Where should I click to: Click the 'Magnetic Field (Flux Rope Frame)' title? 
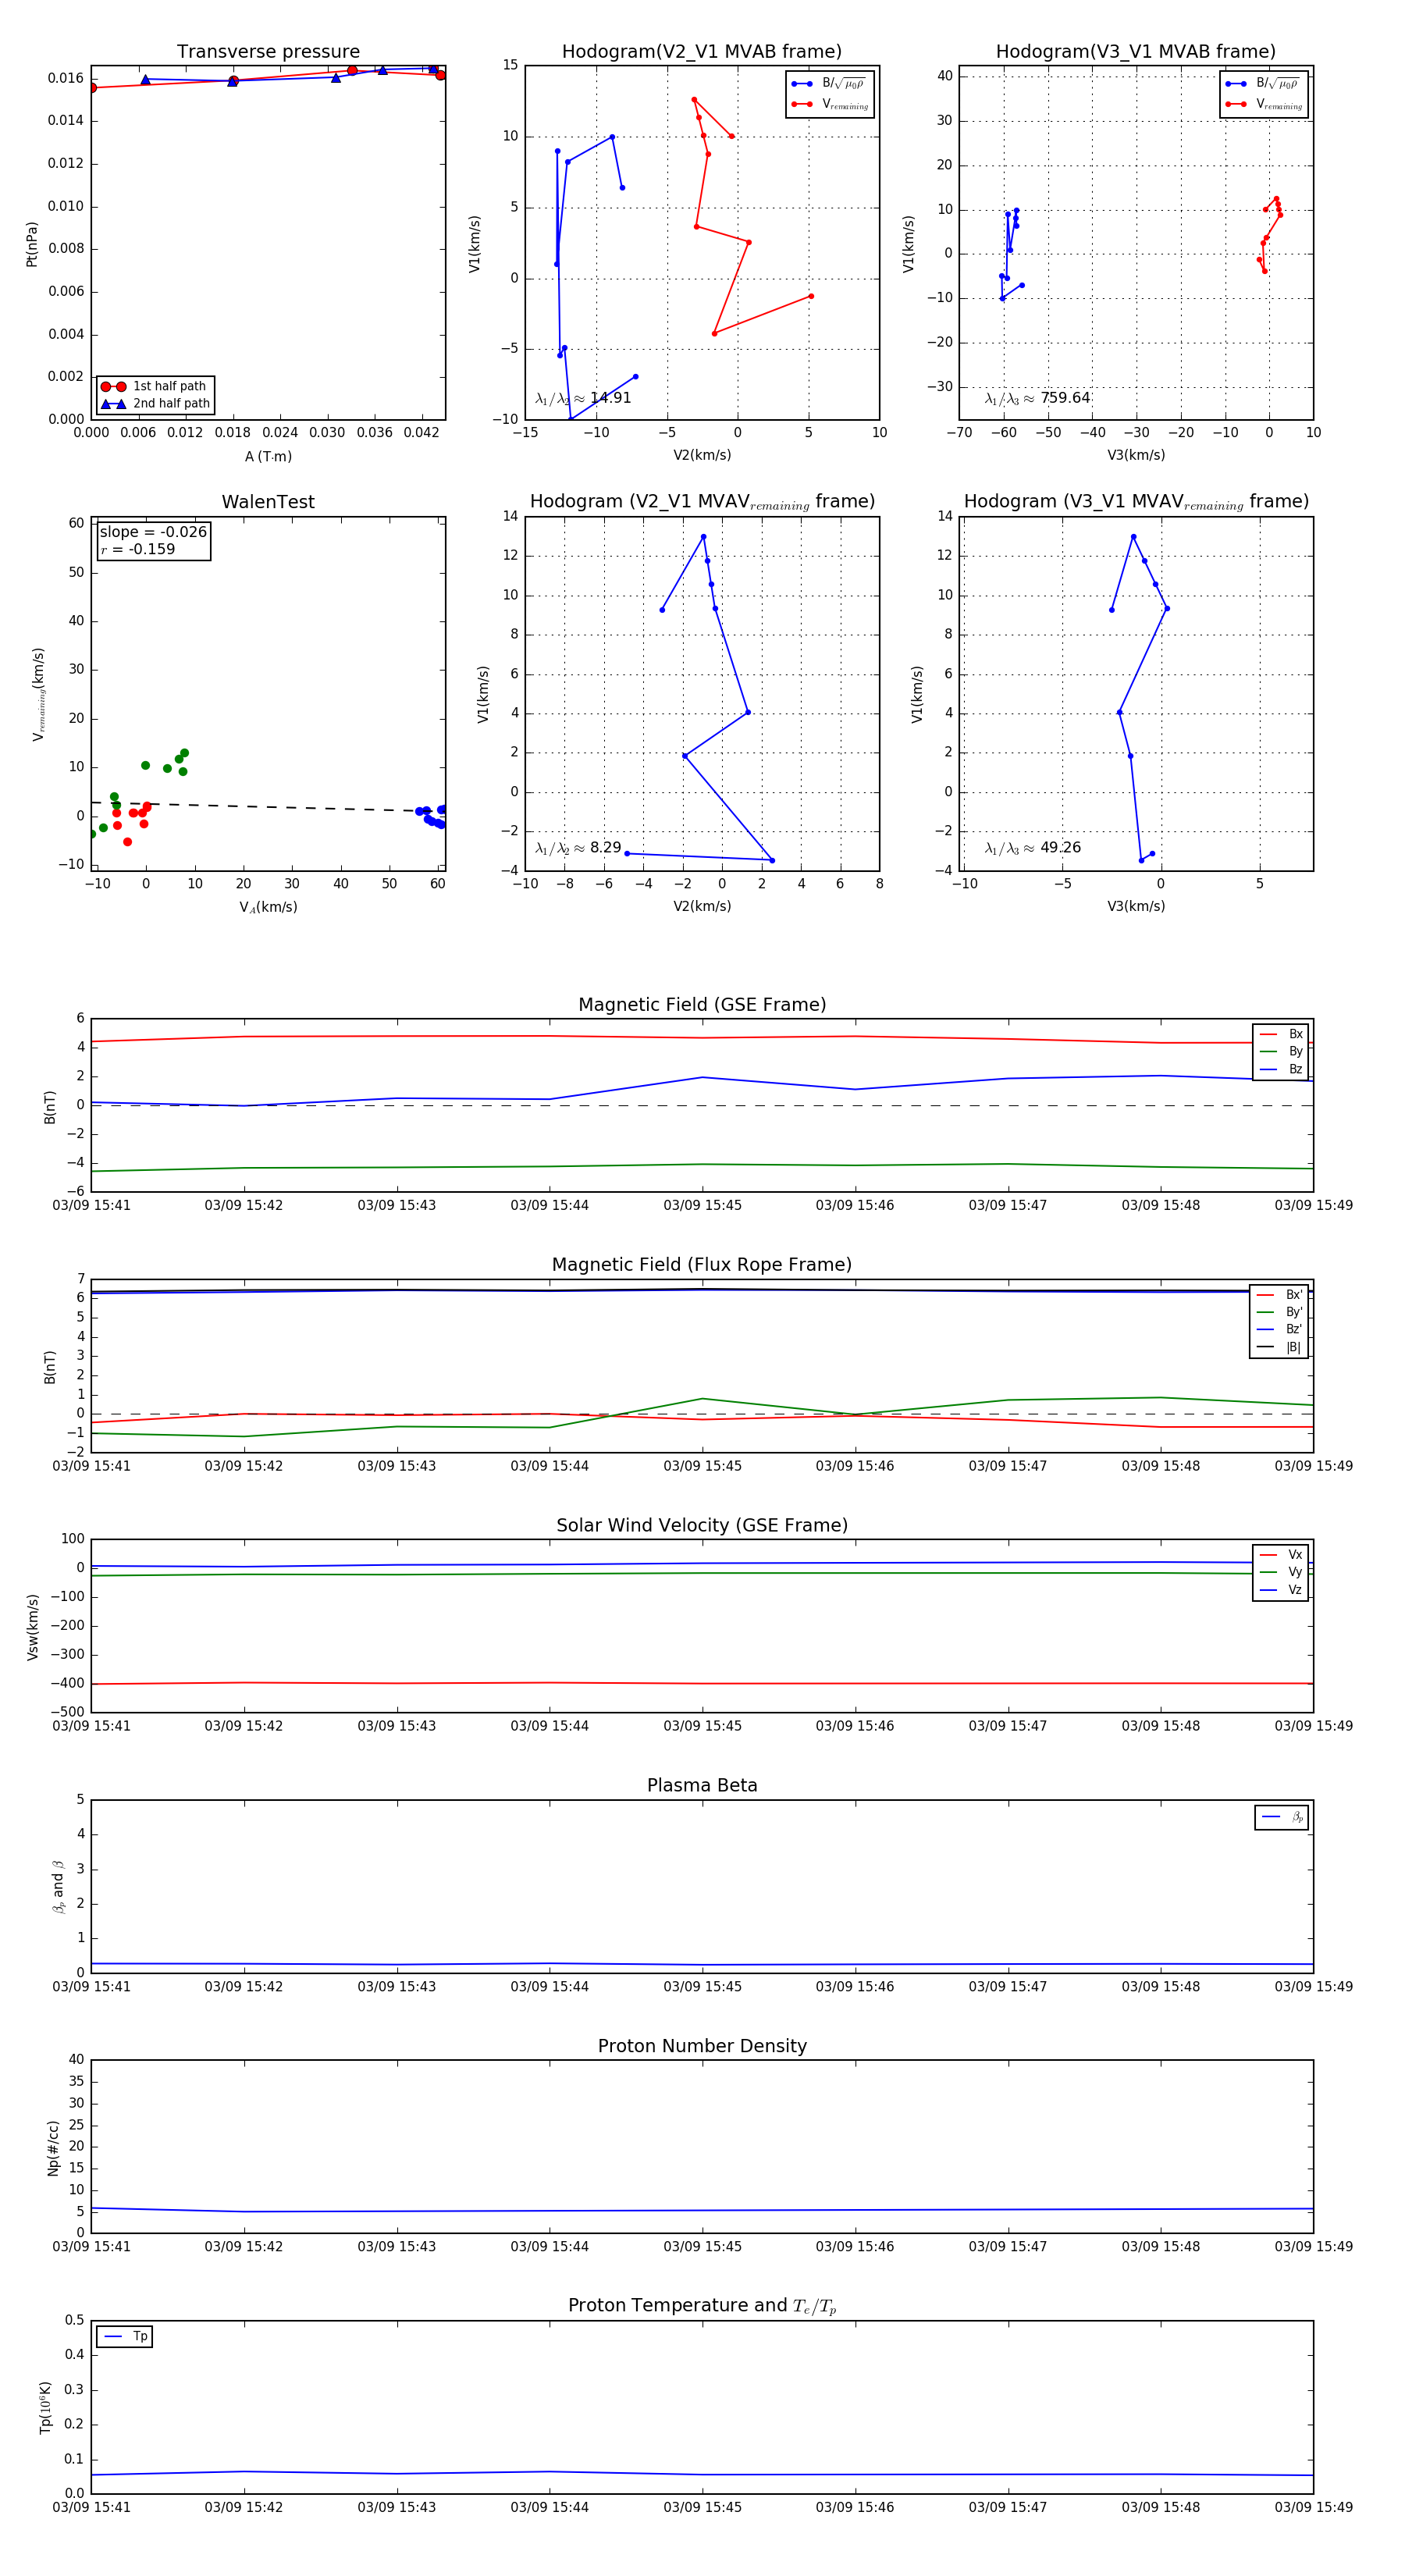click(702, 1265)
